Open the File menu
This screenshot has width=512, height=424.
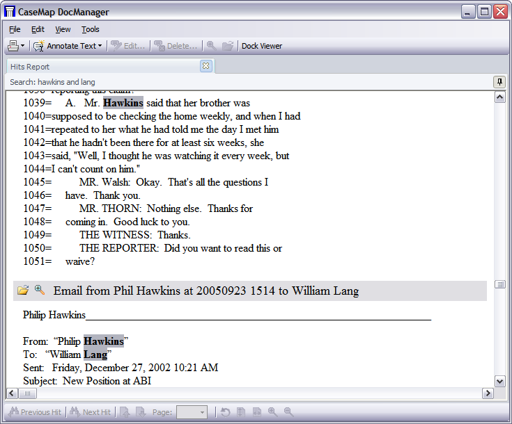(x=15, y=29)
